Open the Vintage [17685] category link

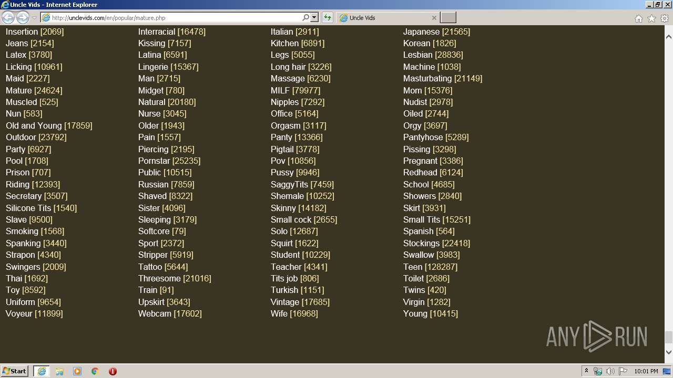(300, 302)
